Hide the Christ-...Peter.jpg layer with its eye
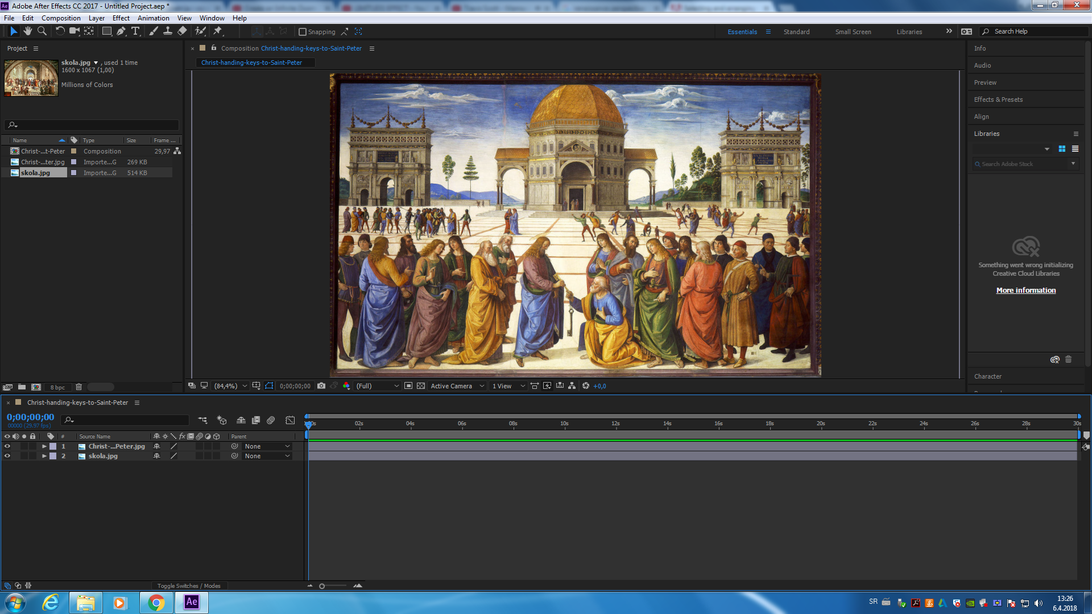The width and height of the screenshot is (1092, 614). tap(7, 446)
